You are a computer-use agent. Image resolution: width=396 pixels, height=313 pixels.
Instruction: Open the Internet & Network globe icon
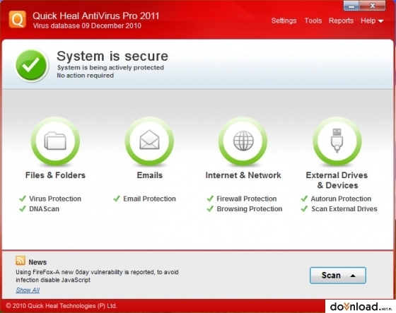click(x=243, y=141)
